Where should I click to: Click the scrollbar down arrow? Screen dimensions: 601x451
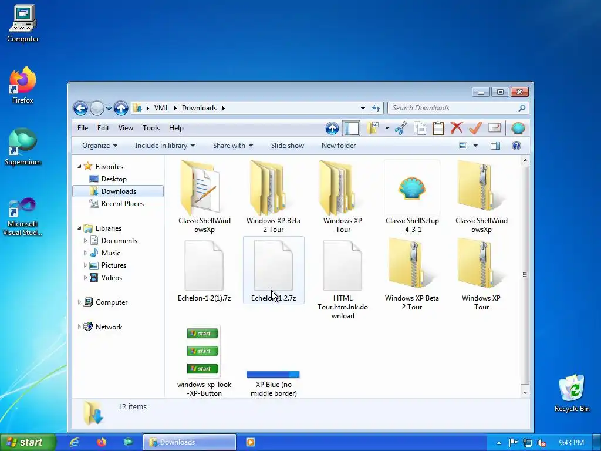coord(525,392)
